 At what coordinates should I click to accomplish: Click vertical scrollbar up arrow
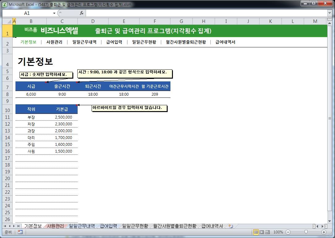tap(329, 23)
